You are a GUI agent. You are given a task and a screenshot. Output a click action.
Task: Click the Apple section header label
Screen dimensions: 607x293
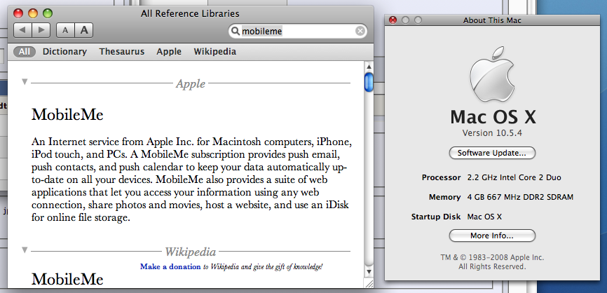tap(191, 83)
